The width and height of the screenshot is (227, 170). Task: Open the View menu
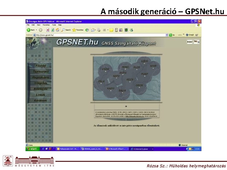coord(39,25)
